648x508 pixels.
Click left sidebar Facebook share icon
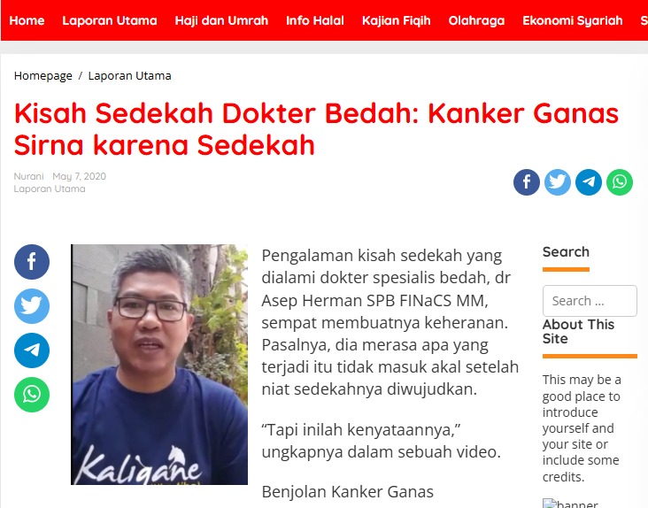click(x=32, y=262)
